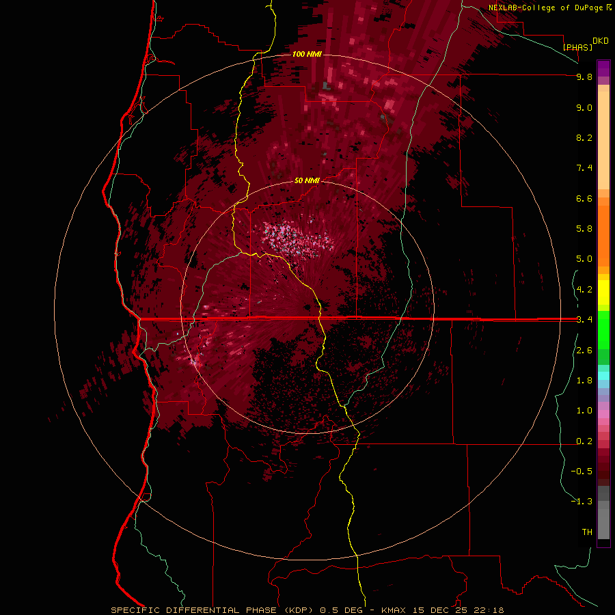This screenshot has width=615, height=615.
Task: Click the 0.5 DEG elevation text in the caption
Action: point(343,610)
